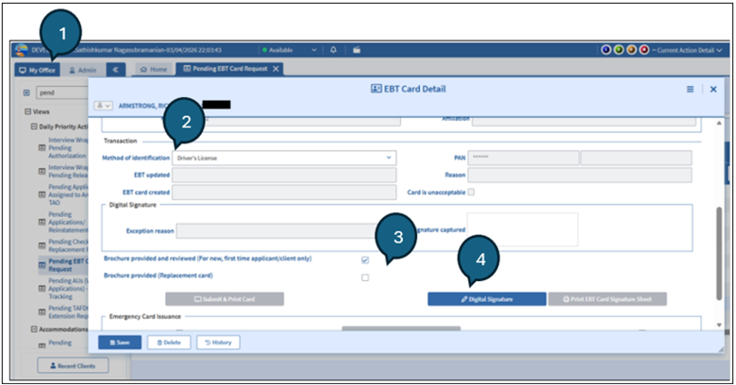736x385 pixels.
Task: Check the Card is unacceptable checkbox
Action: click(471, 192)
